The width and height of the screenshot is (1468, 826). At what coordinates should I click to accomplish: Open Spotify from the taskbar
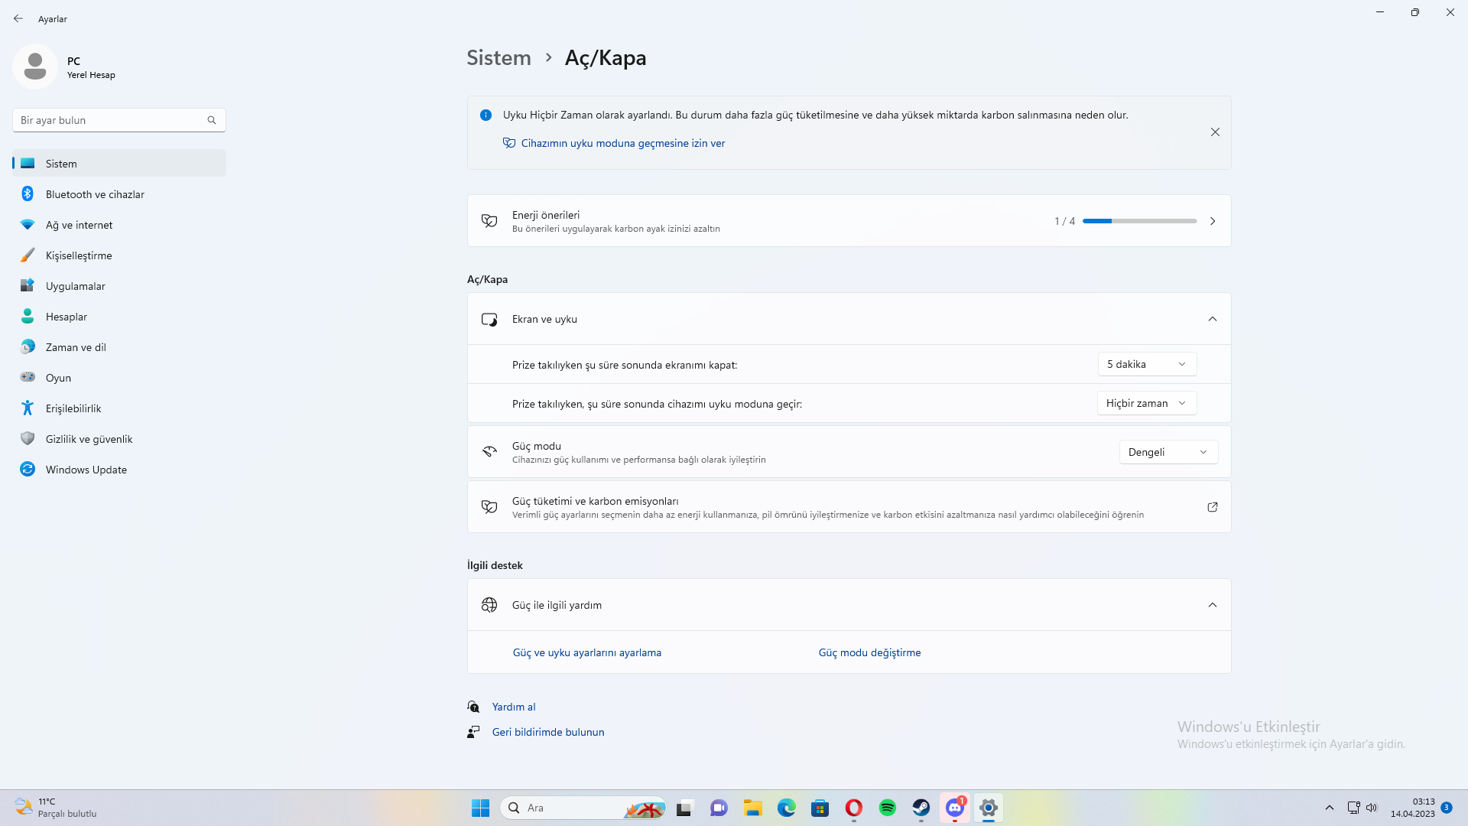point(887,808)
